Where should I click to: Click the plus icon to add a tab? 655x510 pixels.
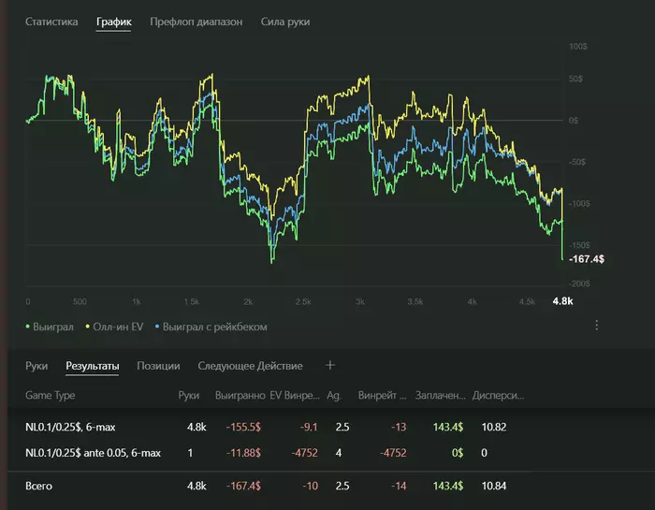pyautogui.click(x=329, y=365)
